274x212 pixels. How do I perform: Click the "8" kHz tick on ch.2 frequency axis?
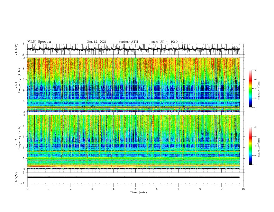(x=24, y=126)
